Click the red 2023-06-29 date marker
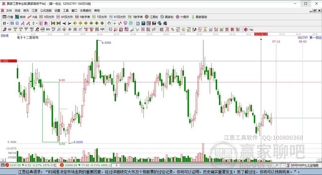 coord(261,34)
